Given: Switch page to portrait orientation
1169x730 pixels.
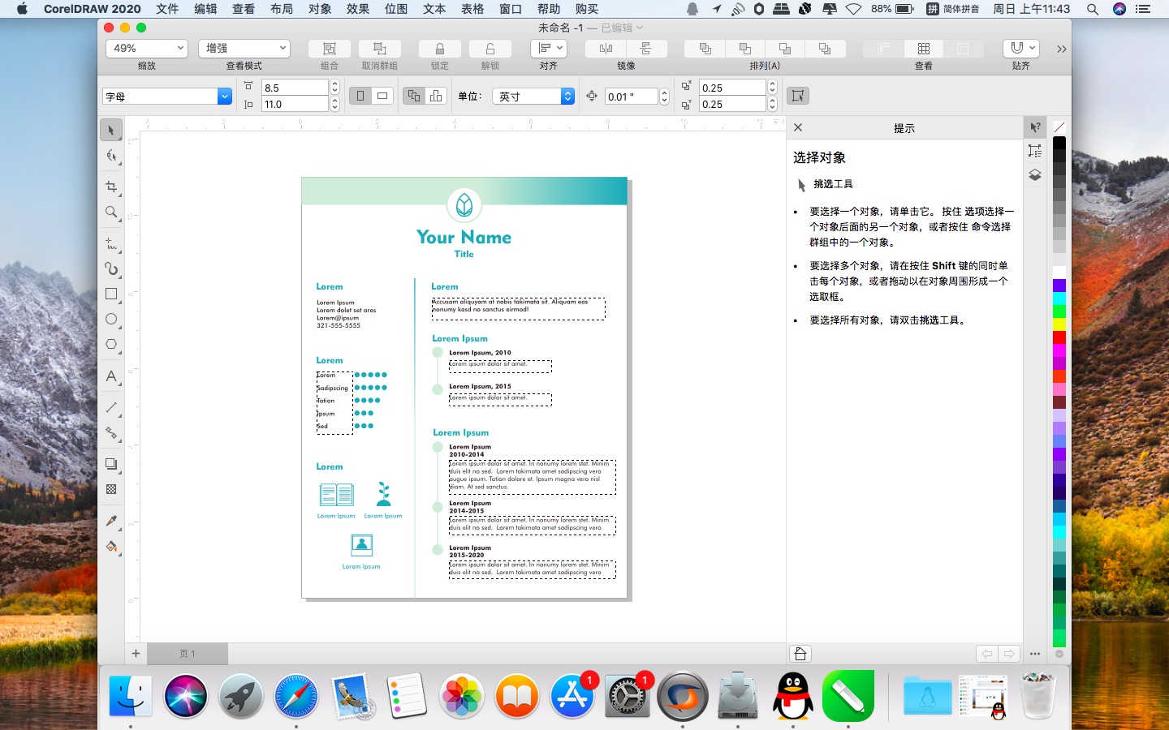Looking at the screenshot, I should tap(360, 96).
